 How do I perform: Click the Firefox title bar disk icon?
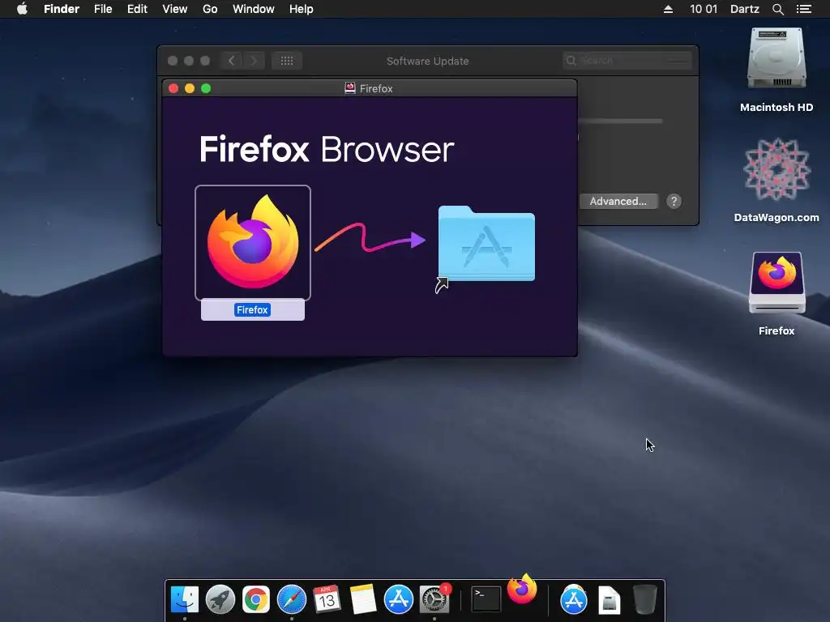350,88
